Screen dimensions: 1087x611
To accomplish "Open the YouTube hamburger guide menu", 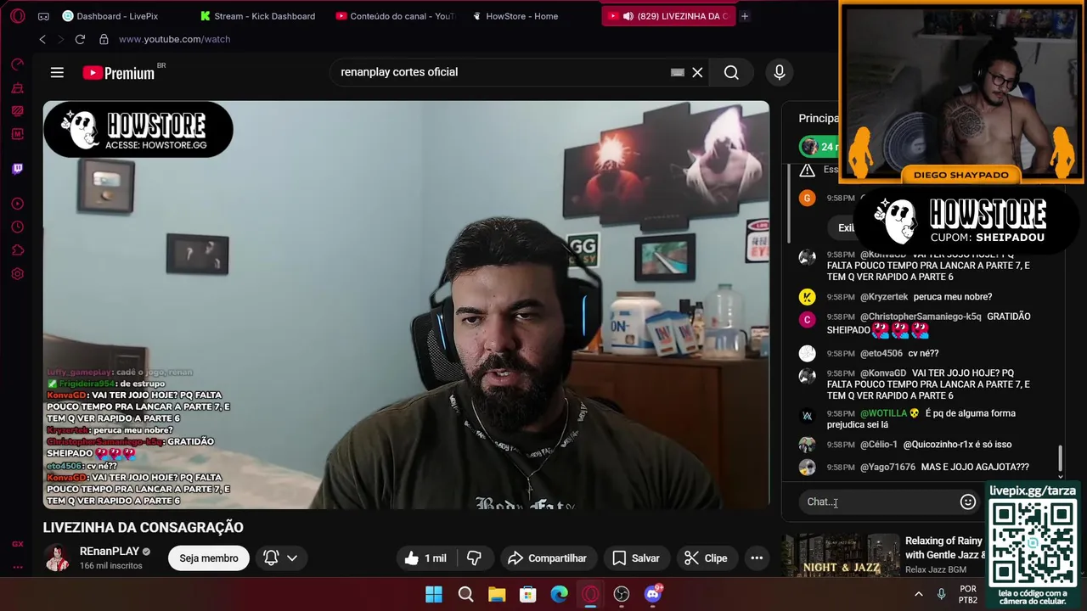I will [57, 72].
